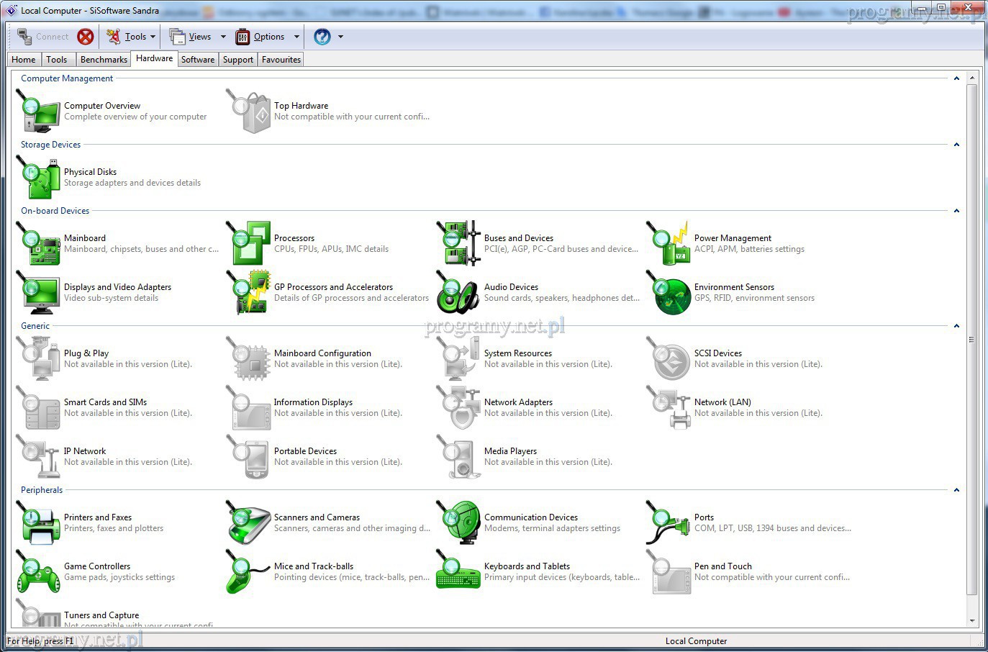The width and height of the screenshot is (988, 652).
Task: Open the Keyboards and Tablets icon
Action: coord(458,573)
